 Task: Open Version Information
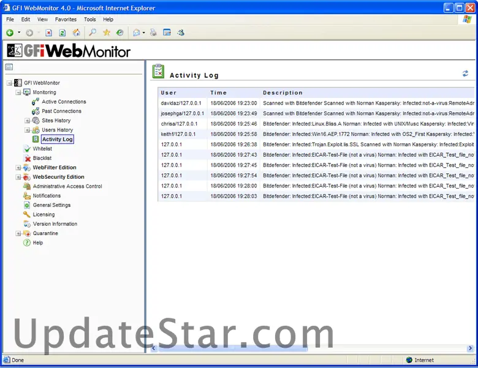(55, 224)
